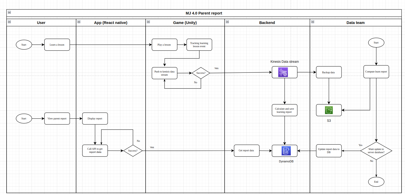405x194 pixels.
Task: Select the 'View parent report' box
Action: tap(57, 119)
